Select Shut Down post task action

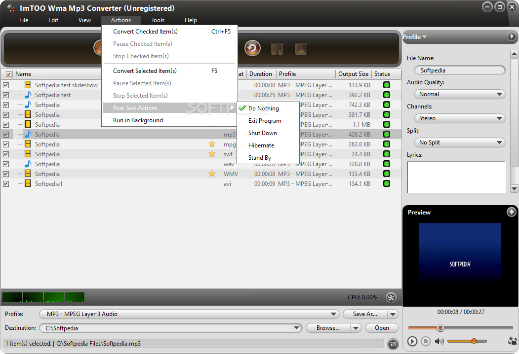268,133
